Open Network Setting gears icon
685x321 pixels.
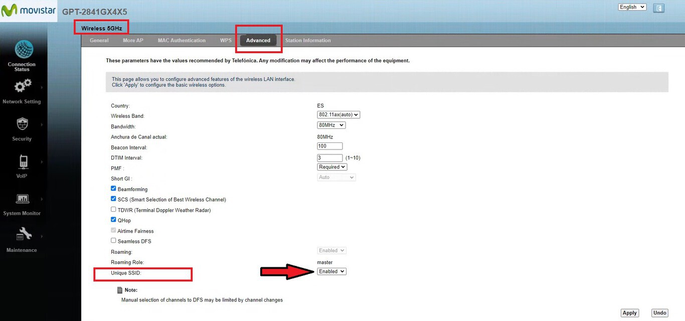[x=22, y=87]
